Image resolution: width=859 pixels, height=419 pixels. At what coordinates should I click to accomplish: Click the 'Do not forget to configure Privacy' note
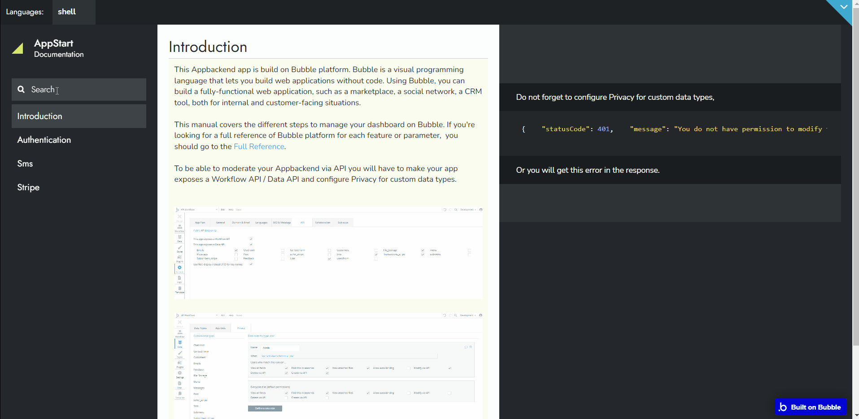(x=615, y=97)
